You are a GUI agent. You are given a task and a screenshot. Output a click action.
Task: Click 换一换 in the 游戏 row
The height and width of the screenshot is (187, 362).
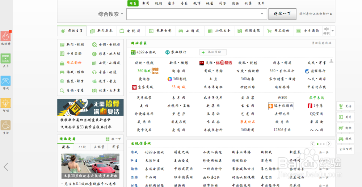coord(324,152)
